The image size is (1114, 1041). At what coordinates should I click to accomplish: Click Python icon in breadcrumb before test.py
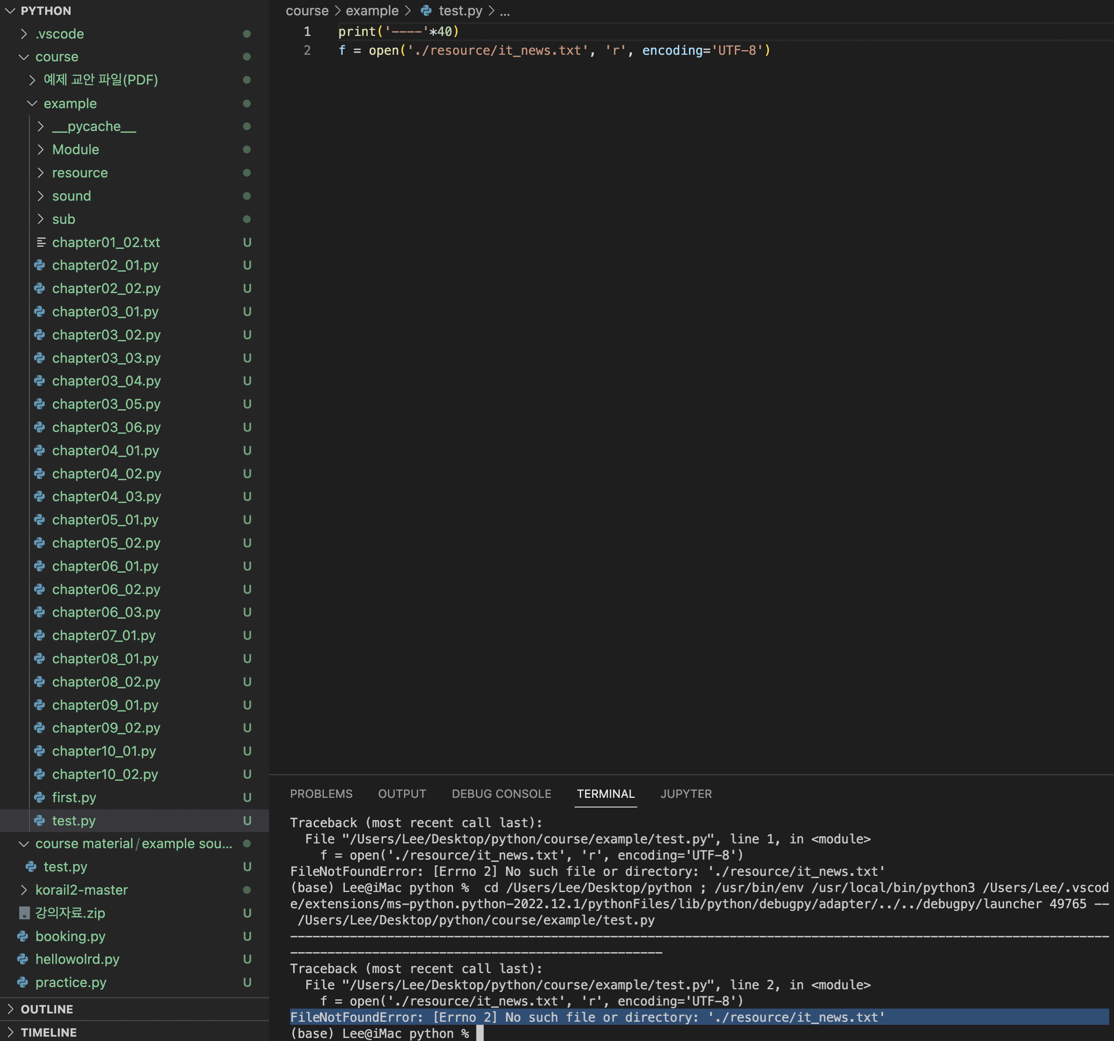[426, 11]
